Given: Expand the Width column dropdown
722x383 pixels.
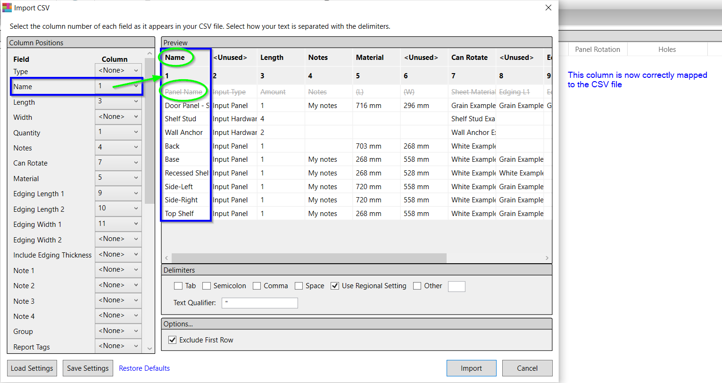Looking at the screenshot, I should [x=118, y=117].
